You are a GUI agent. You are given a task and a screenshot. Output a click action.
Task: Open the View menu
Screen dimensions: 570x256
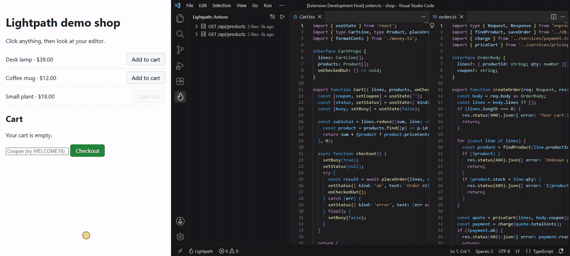click(x=241, y=5)
